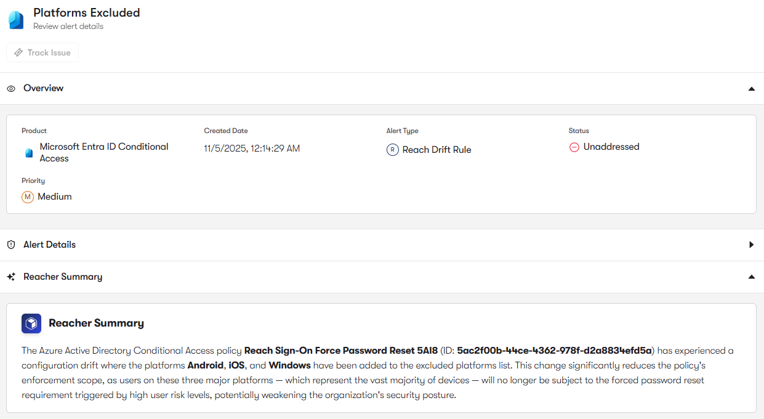Click the policy name Reach Sign-On Force Password Reset 5AI8
Viewport: 764px width, 419px height.
[x=341, y=351]
